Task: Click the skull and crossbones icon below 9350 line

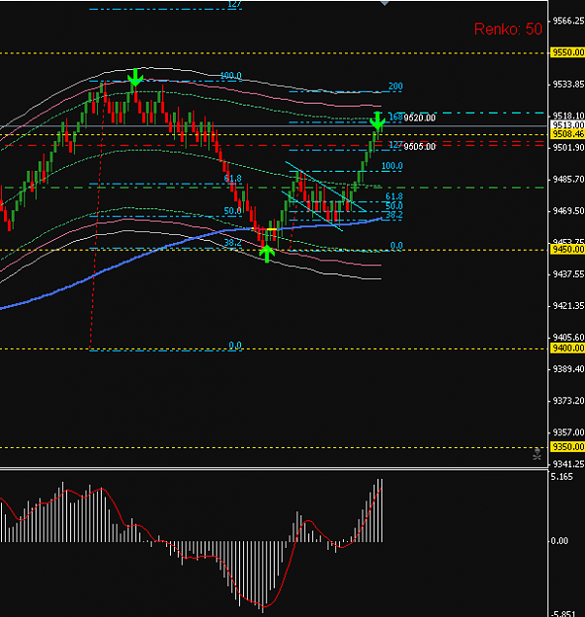Action: click(x=537, y=454)
